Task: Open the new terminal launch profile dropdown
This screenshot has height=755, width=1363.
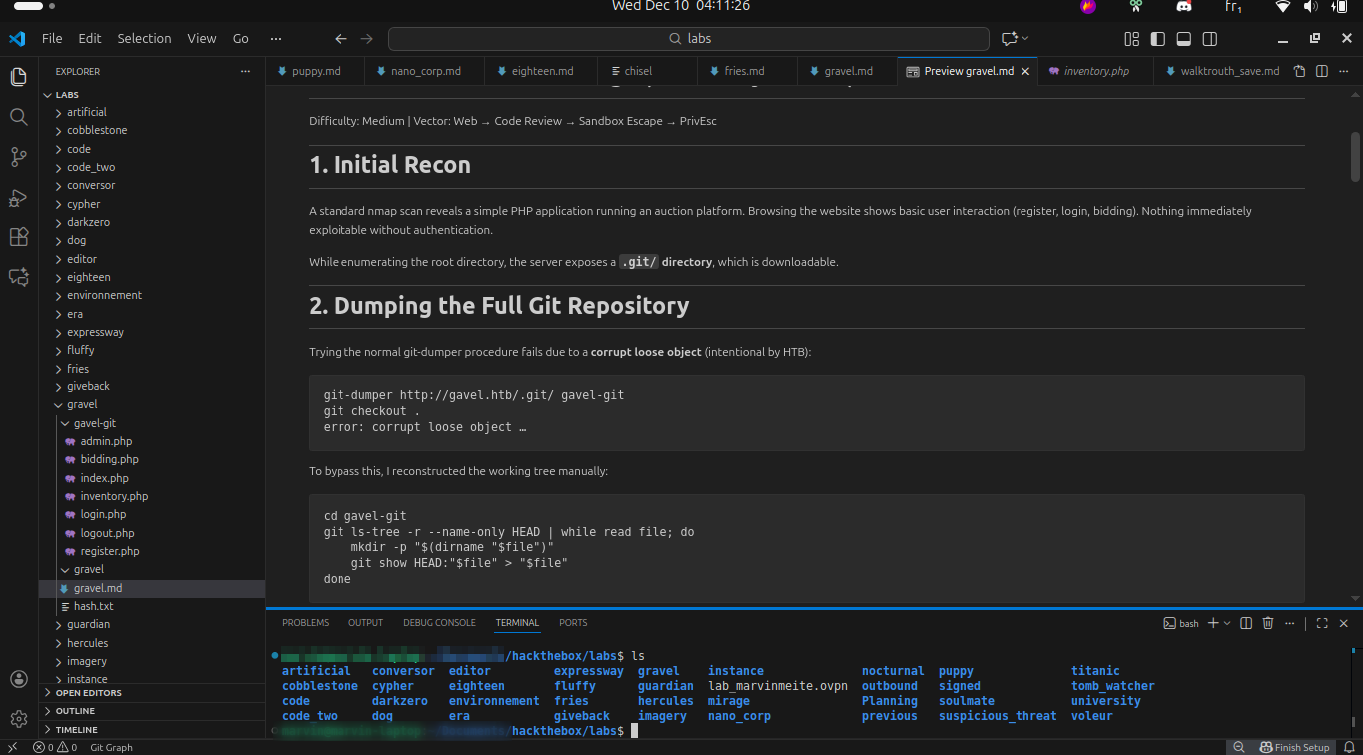Action: [1228, 623]
